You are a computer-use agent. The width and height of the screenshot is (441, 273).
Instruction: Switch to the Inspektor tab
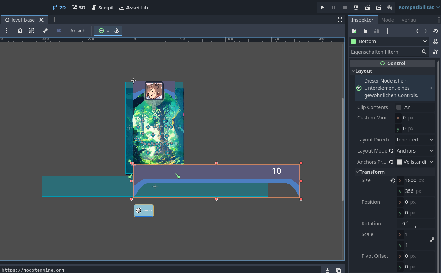click(362, 20)
